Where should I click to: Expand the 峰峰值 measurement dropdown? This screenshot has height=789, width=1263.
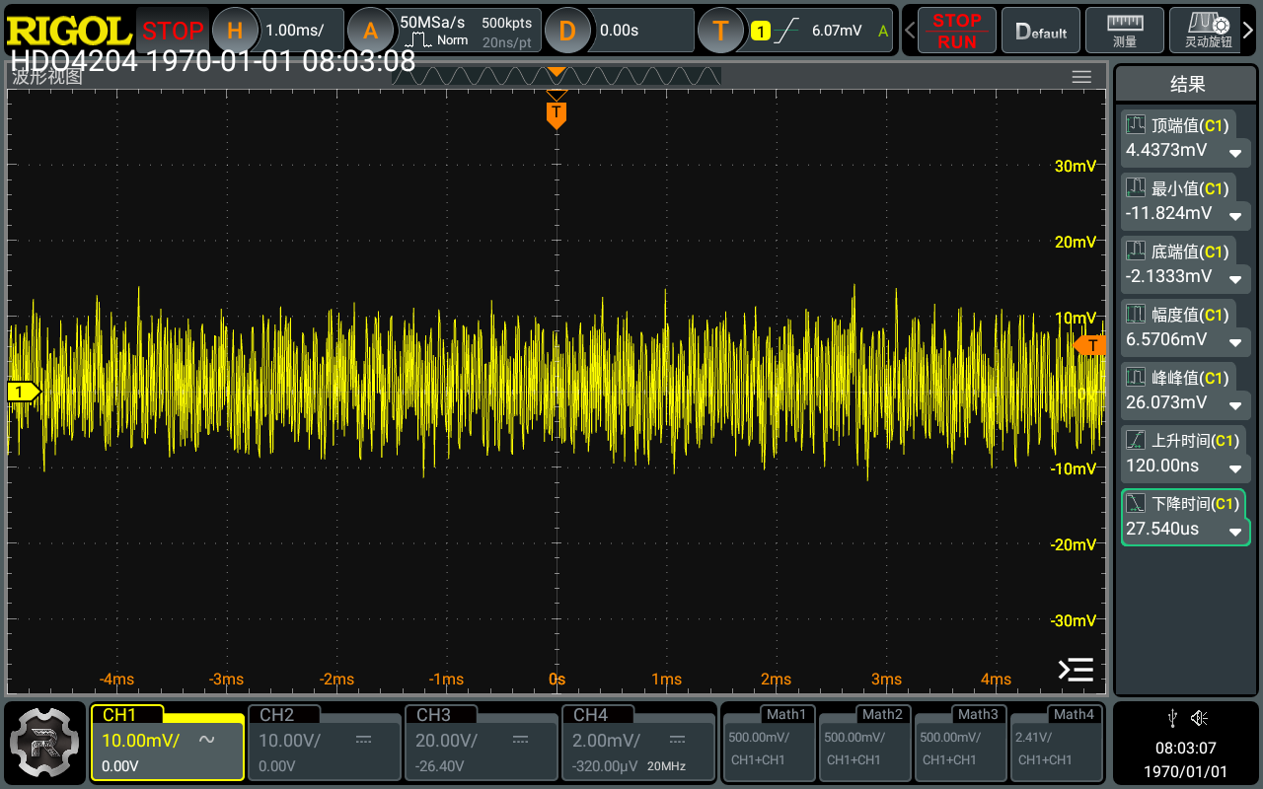pos(1234,405)
